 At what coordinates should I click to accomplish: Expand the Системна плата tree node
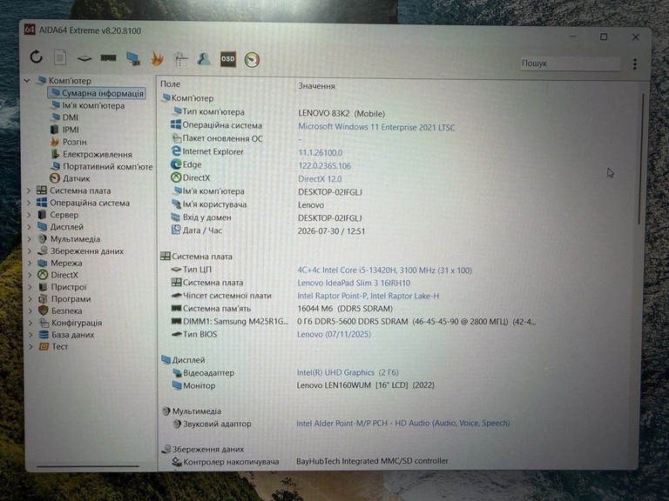[x=29, y=190]
